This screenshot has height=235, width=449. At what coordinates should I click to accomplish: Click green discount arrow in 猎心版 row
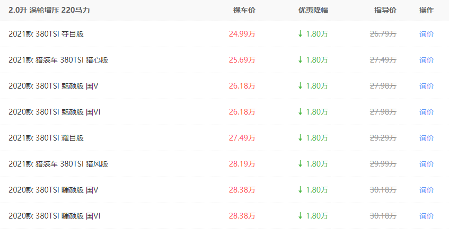coord(300,60)
